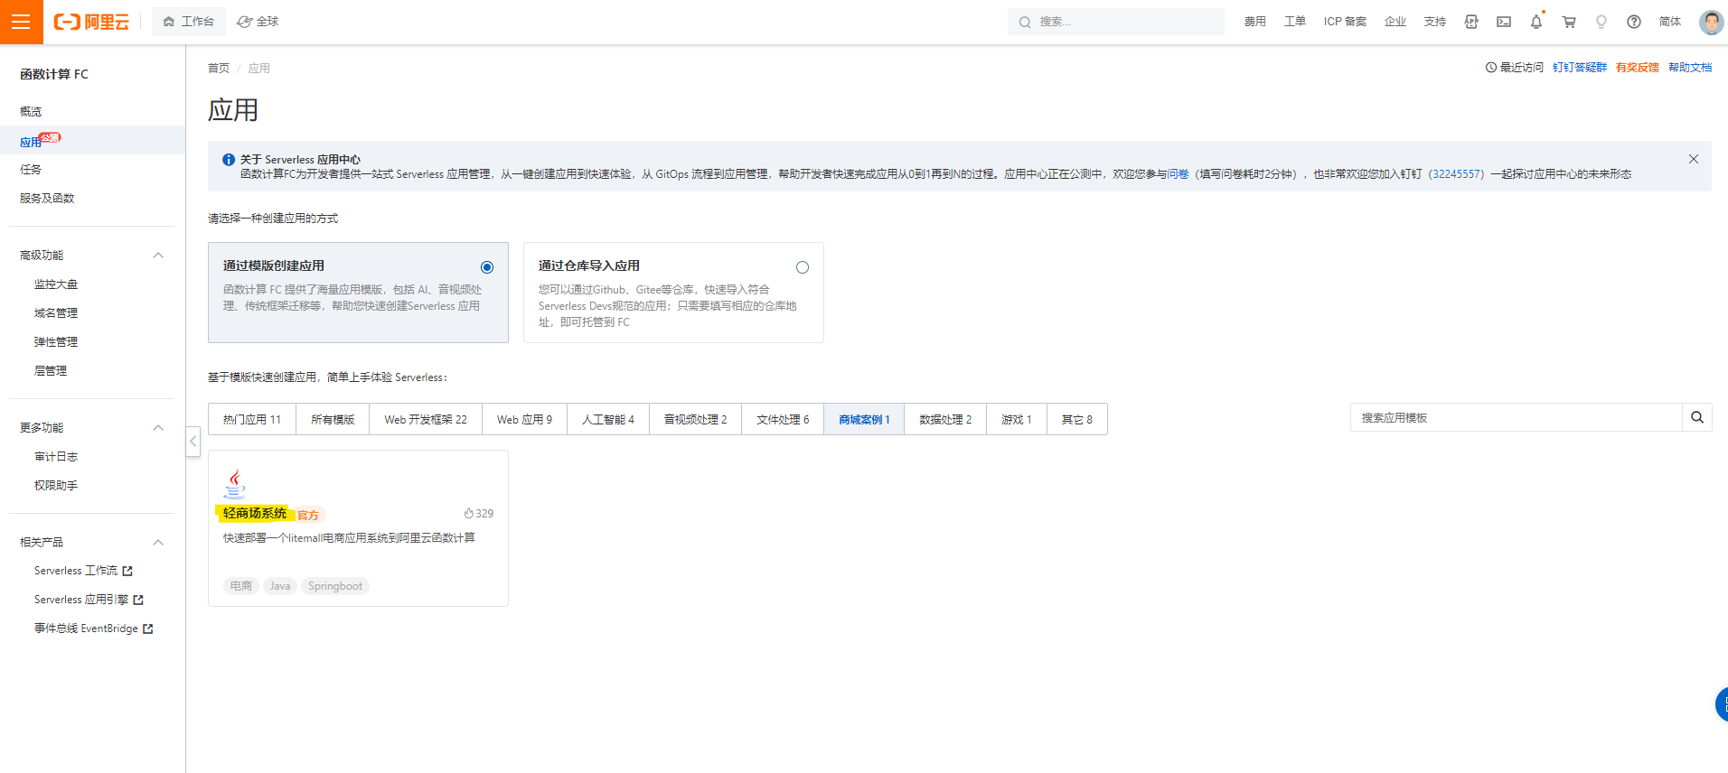Open the 企业 menu
Screen dimensions: 1728x773
coord(1395,22)
